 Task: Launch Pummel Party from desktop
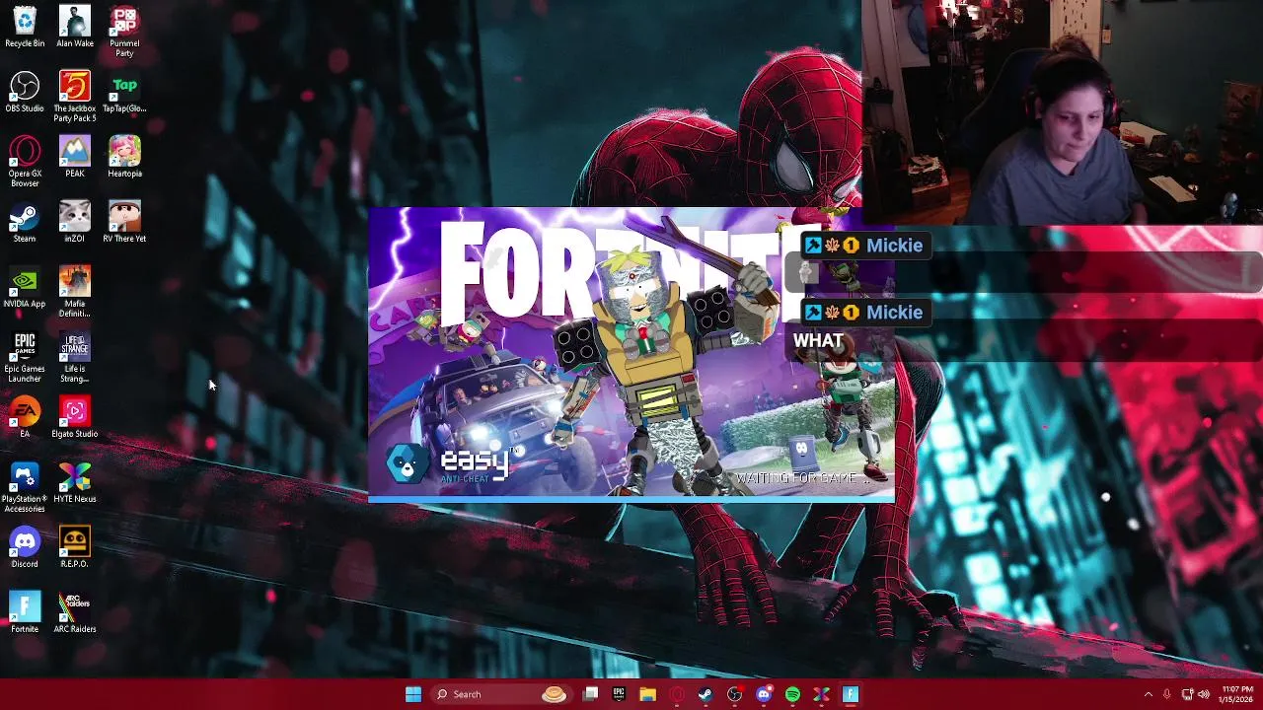point(124,32)
